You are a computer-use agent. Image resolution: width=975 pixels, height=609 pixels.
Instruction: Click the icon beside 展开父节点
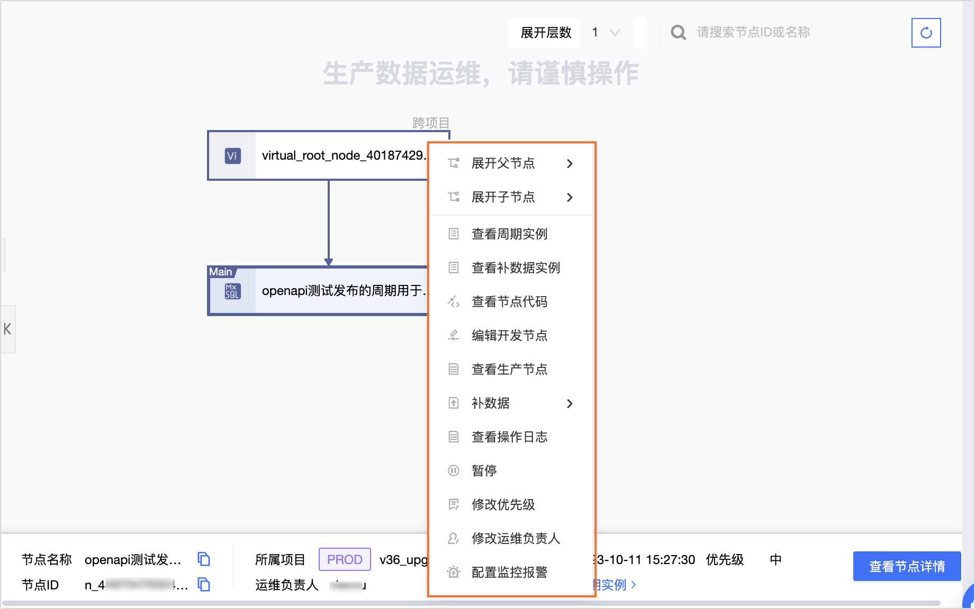tap(454, 163)
